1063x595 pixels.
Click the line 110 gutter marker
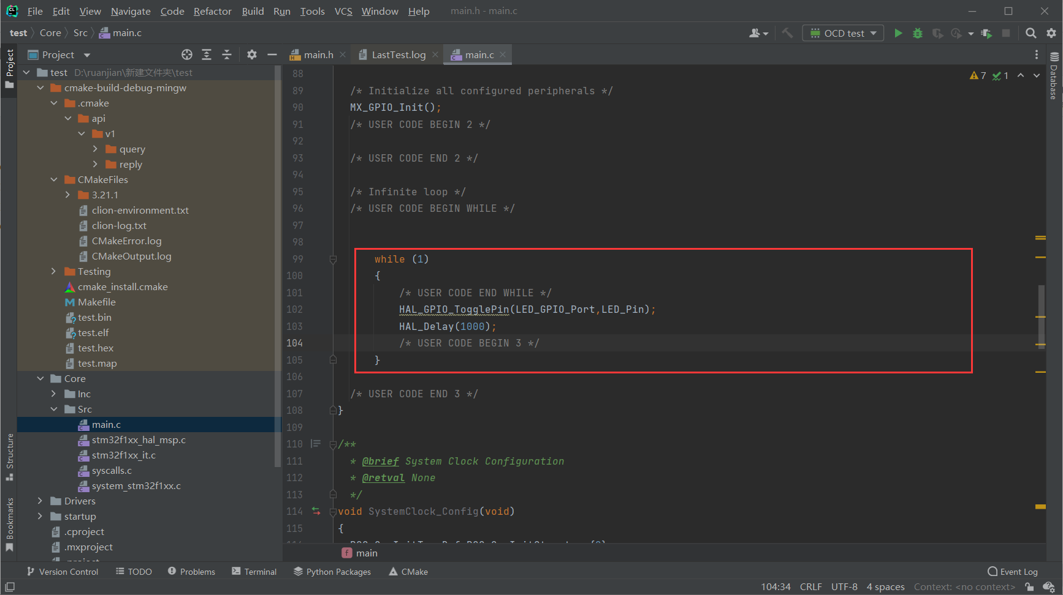pos(316,443)
